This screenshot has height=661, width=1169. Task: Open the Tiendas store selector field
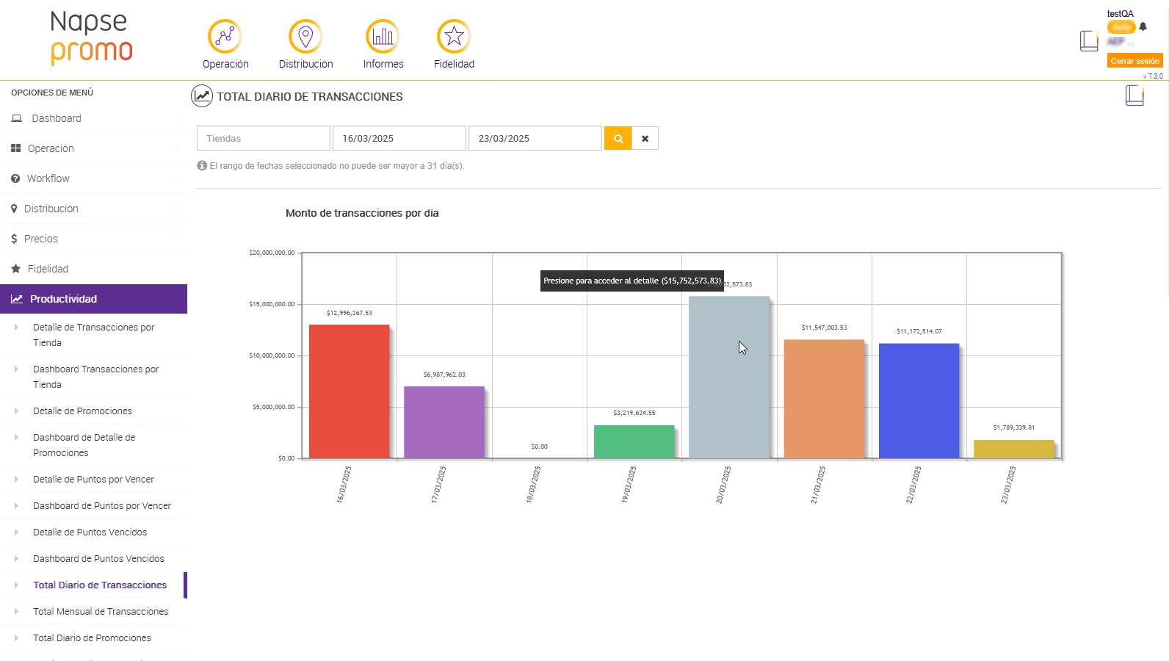pos(264,138)
